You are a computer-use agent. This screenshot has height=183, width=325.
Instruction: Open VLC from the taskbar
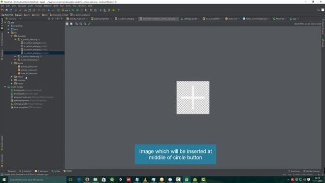[x=145, y=179]
